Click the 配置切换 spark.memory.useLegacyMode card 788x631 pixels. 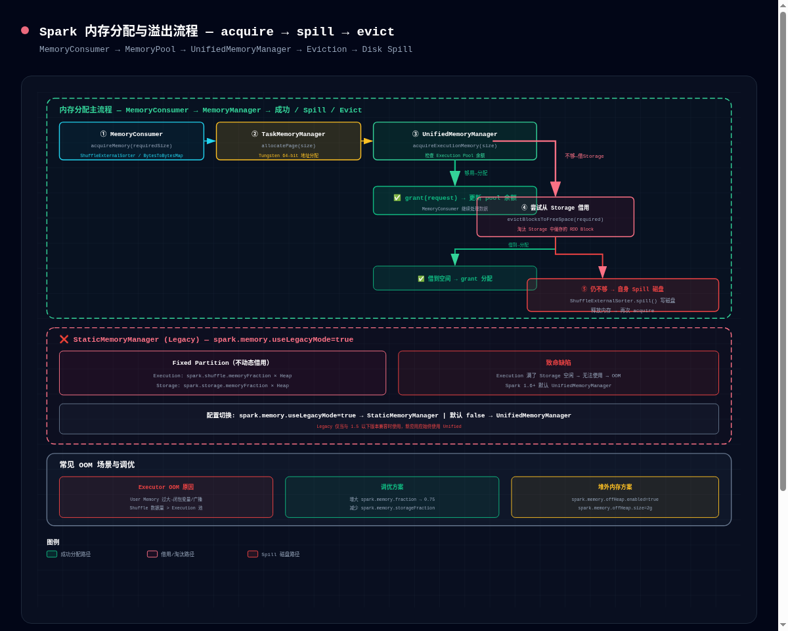pos(389,419)
